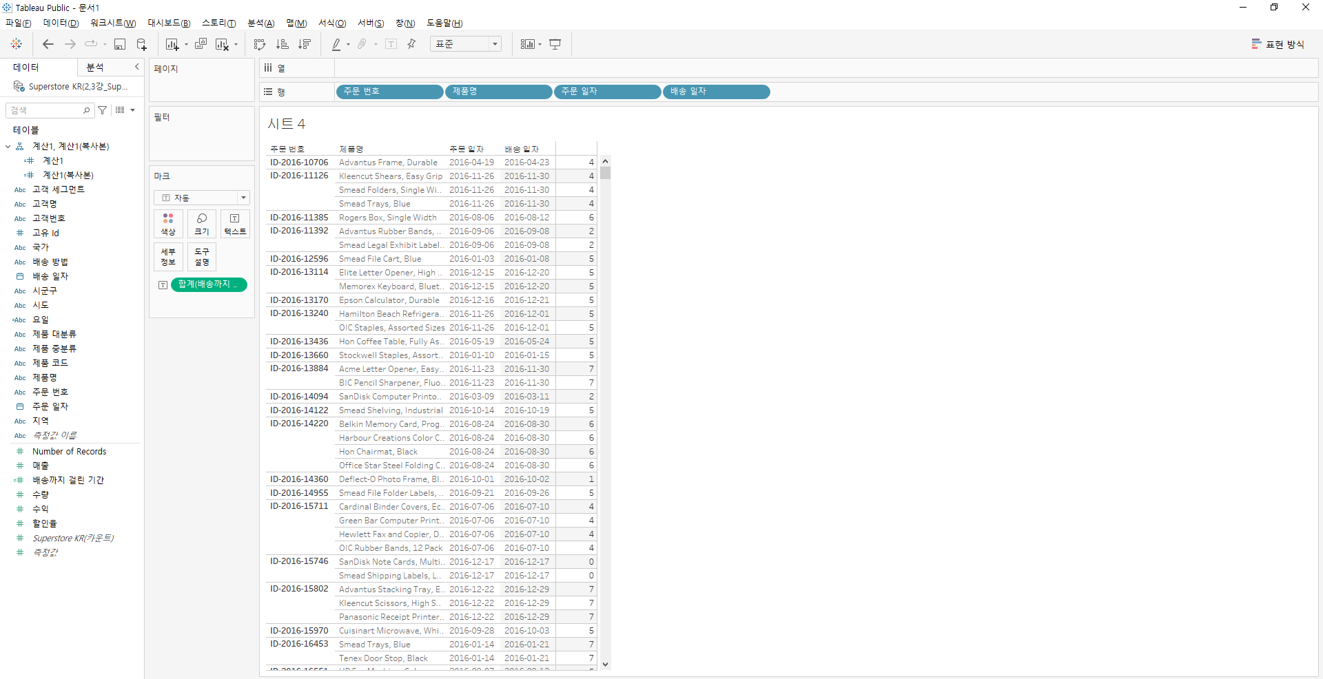The height and width of the screenshot is (679, 1323).
Task: Select the 제품 대분류 field
Action: (x=54, y=334)
